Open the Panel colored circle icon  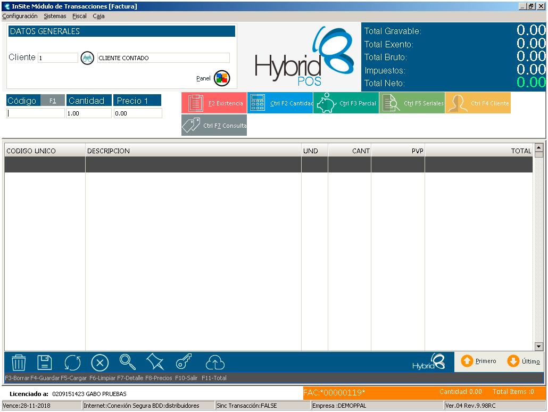222,78
